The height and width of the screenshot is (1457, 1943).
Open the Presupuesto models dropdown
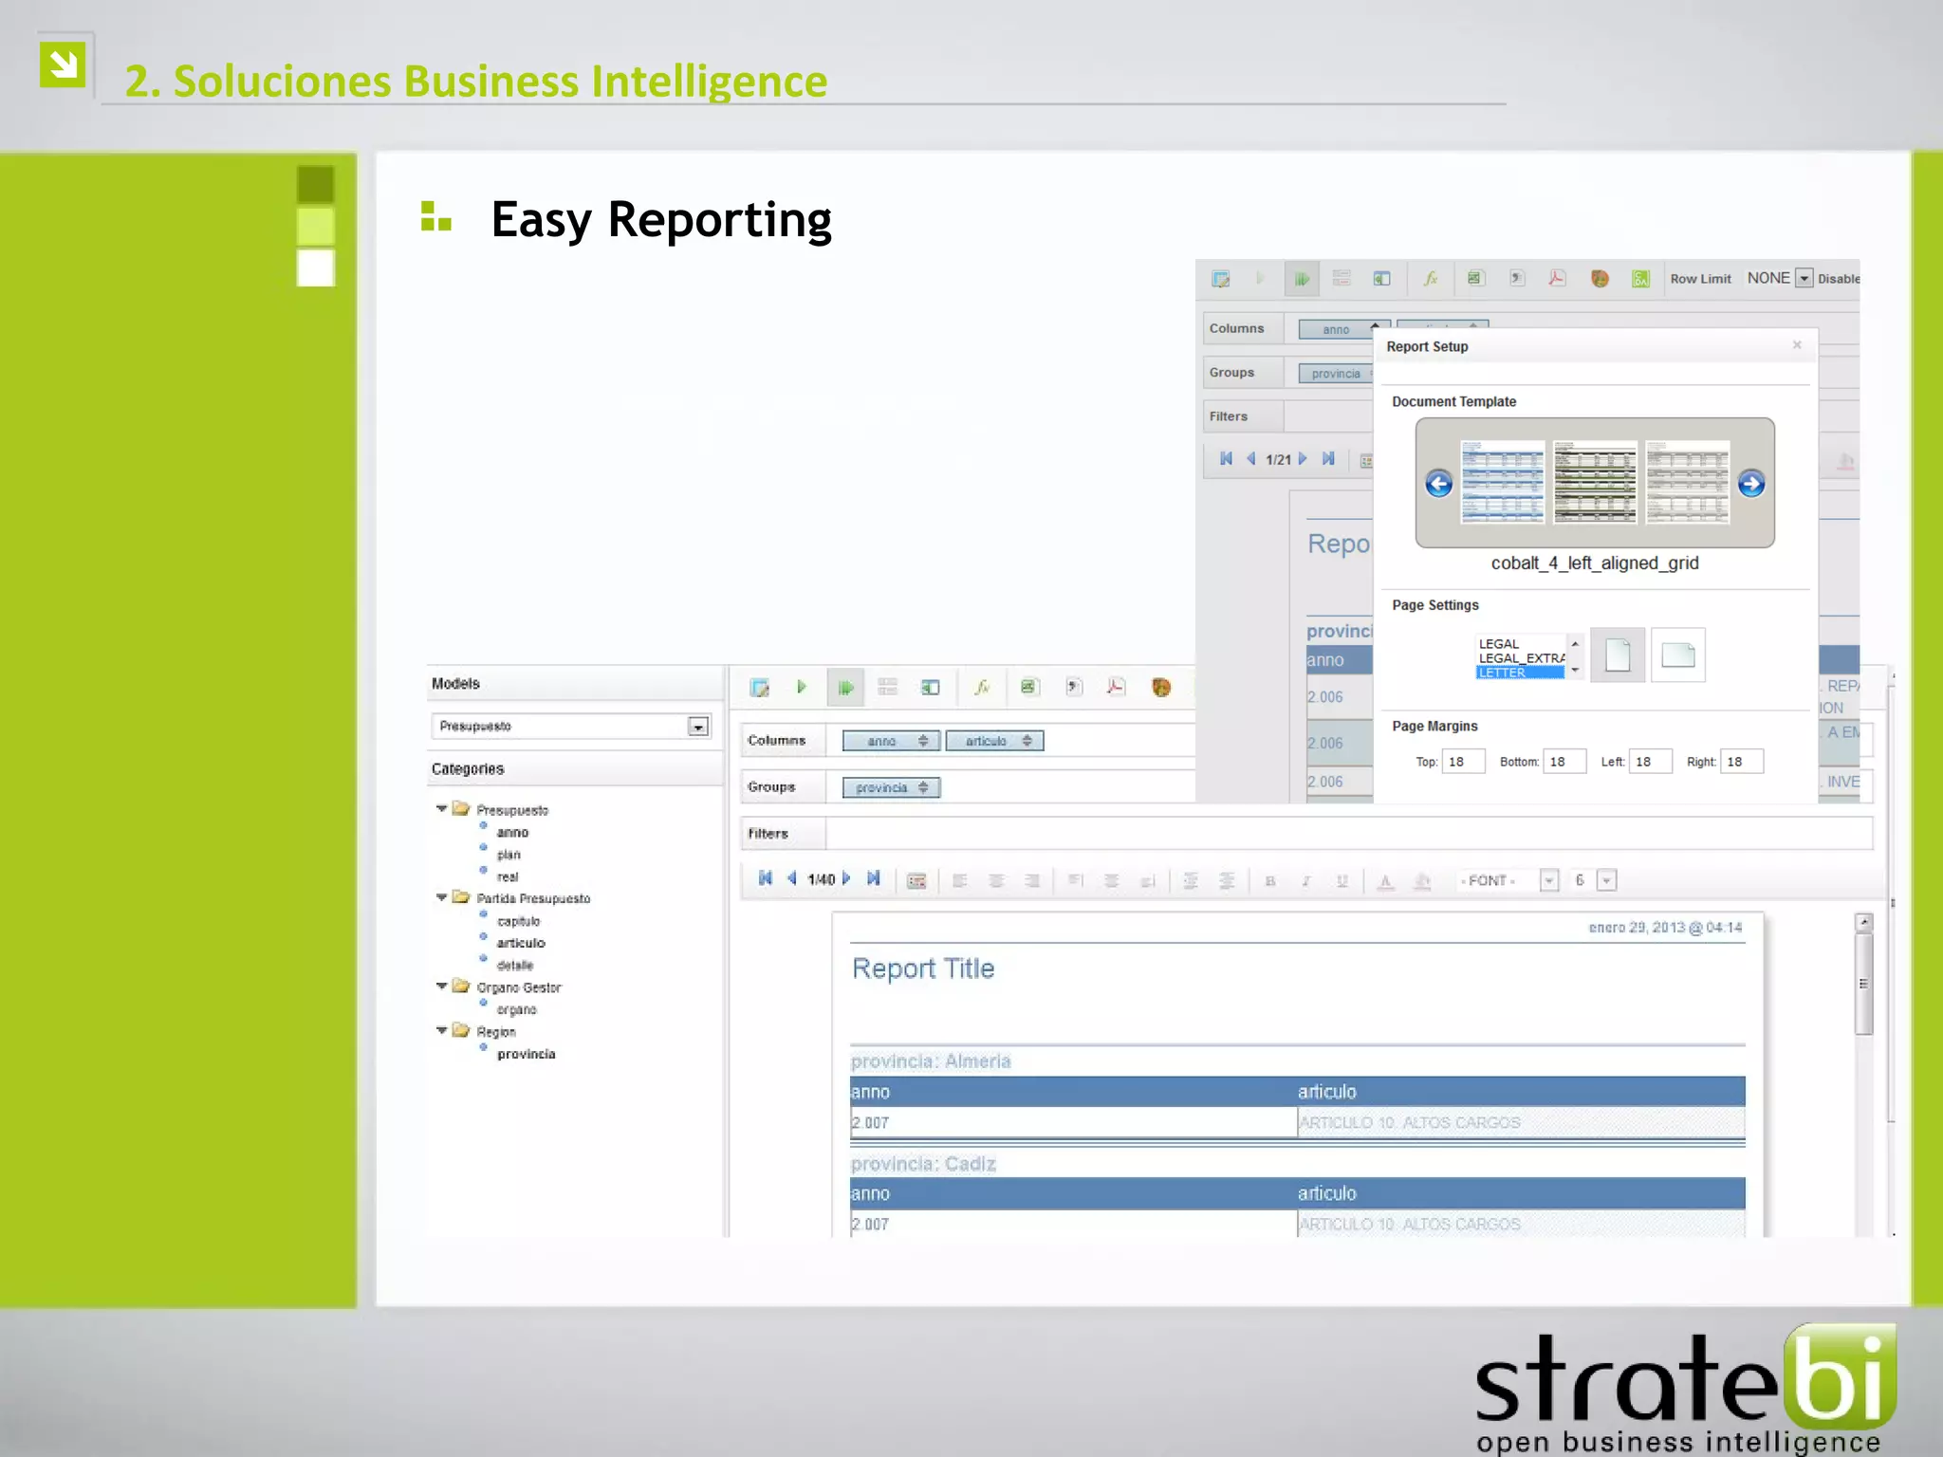click(x=698, y=727)
